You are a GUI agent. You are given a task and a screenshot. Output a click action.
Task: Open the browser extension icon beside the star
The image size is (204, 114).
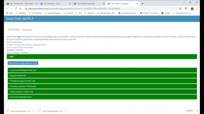point(186,9)
